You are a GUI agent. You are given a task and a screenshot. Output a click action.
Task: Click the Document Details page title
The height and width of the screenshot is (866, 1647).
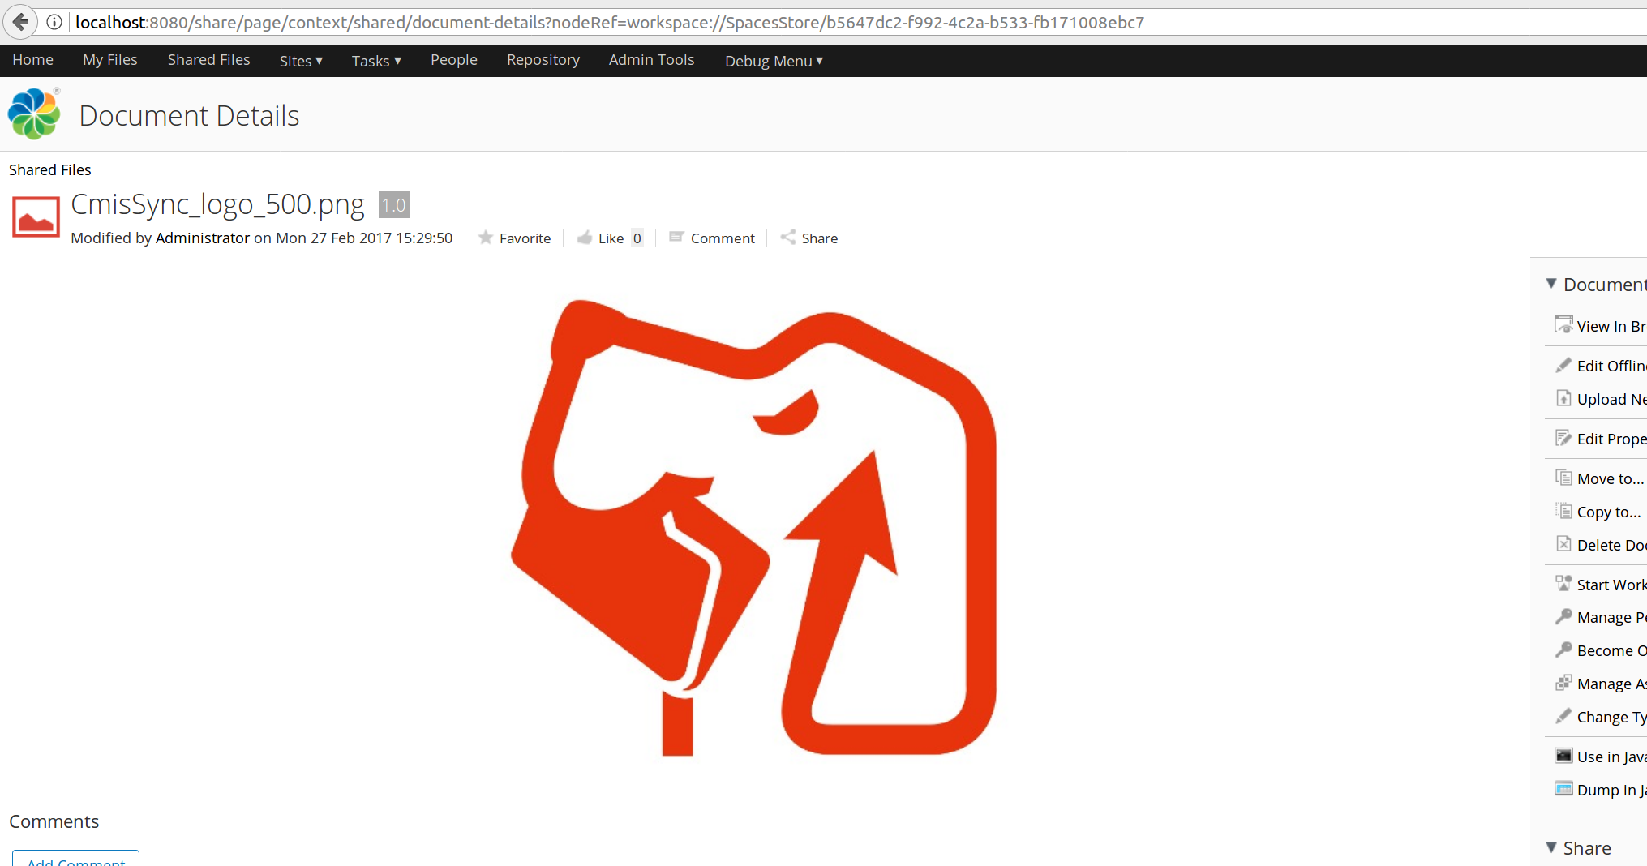tap(189, 116)
